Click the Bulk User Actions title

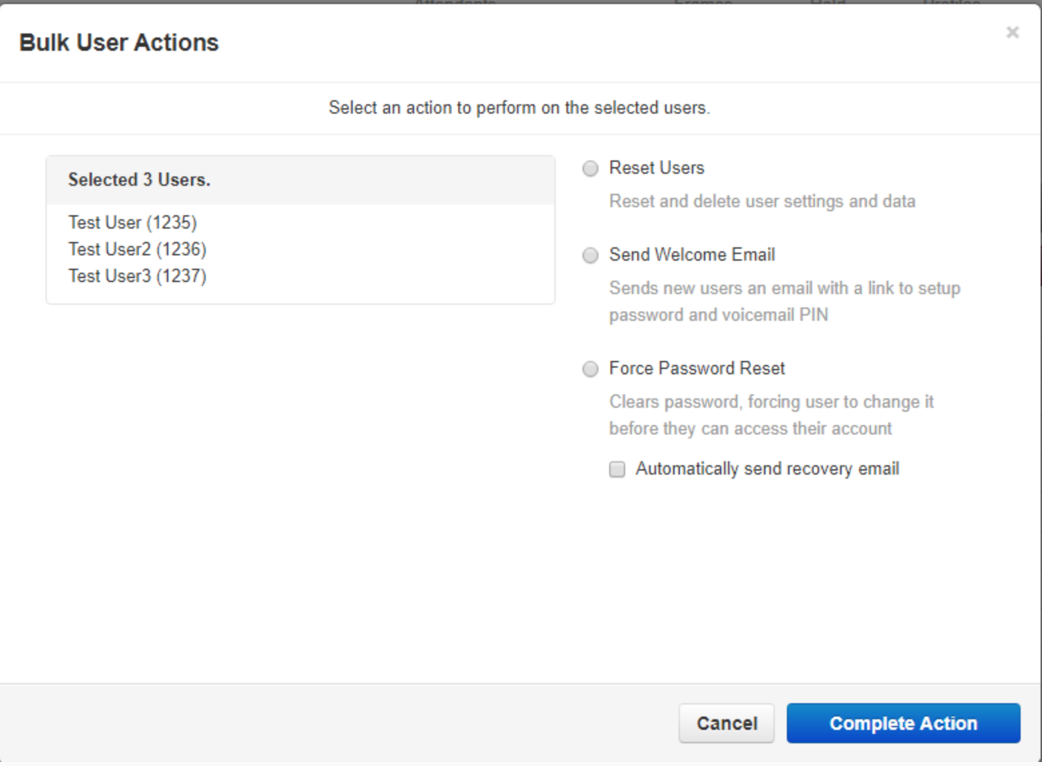coord(119,43)
